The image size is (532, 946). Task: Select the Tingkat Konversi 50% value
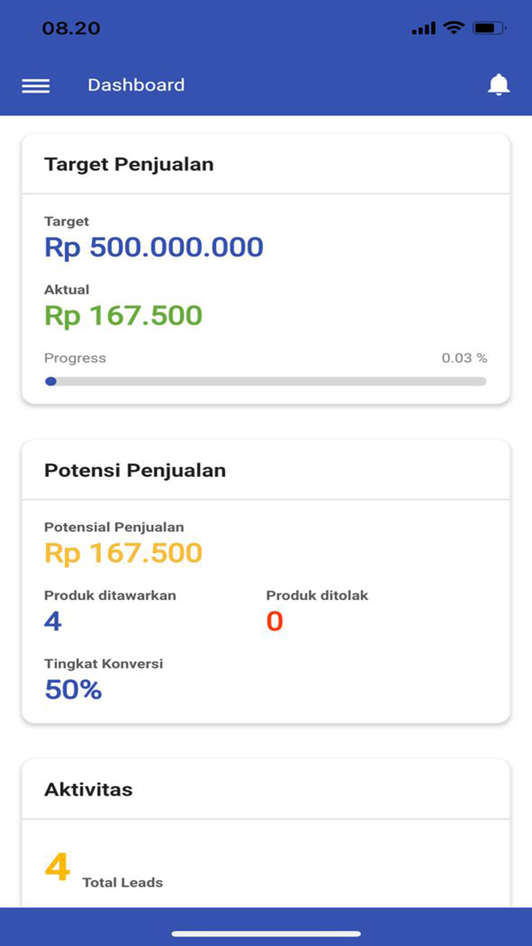tap(72, 690)
